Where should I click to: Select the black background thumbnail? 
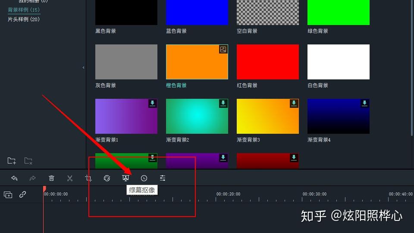coord(126,13)
